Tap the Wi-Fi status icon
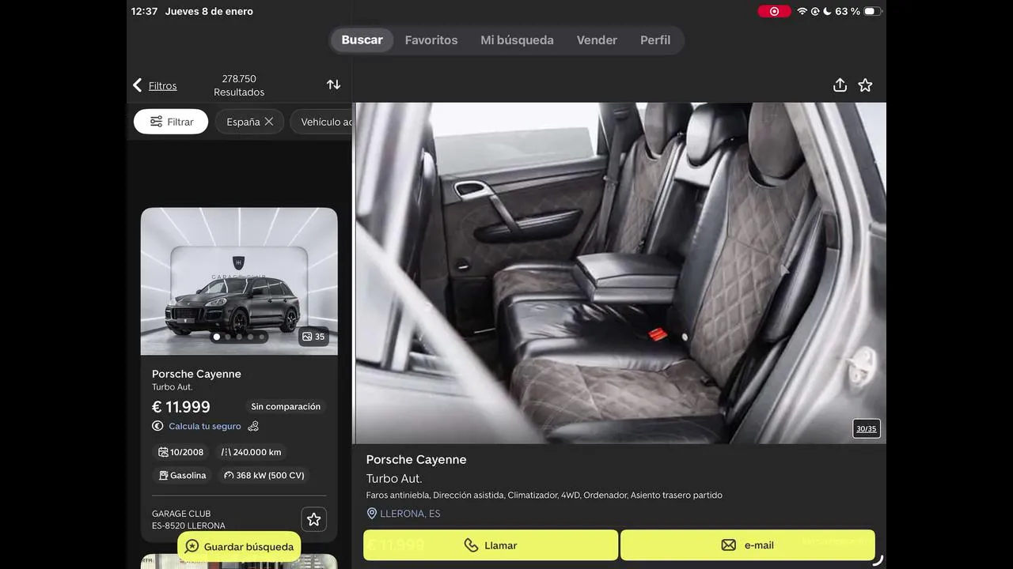Screen dimensions: 1013x569 (802, 12)
